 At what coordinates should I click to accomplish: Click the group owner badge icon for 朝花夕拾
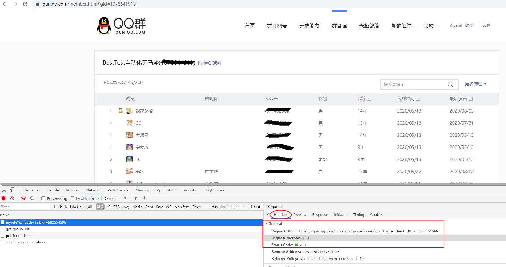[121, 110]
